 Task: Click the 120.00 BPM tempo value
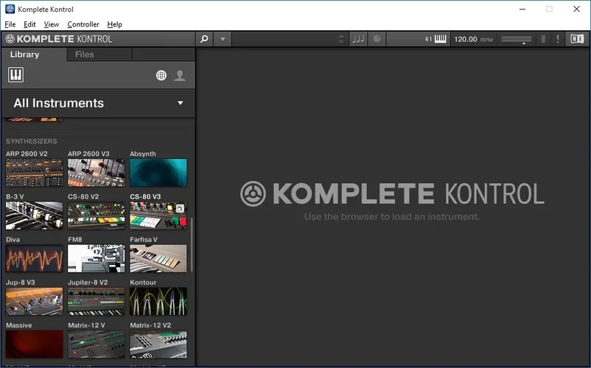pos(466,39)
